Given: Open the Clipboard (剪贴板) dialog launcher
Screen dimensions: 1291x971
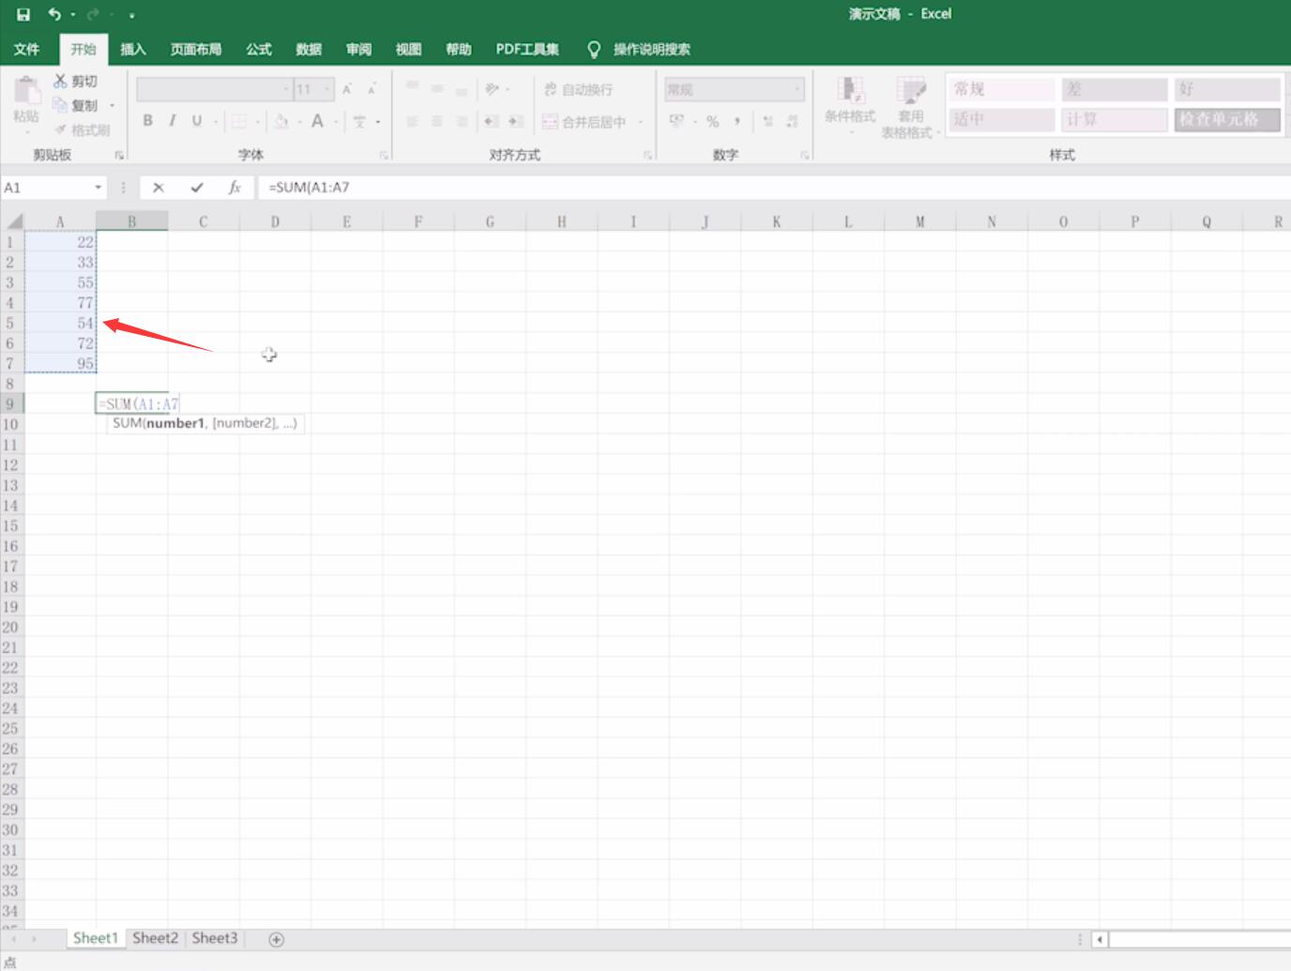Looking at the screenshot, I should tap(119, 155).
